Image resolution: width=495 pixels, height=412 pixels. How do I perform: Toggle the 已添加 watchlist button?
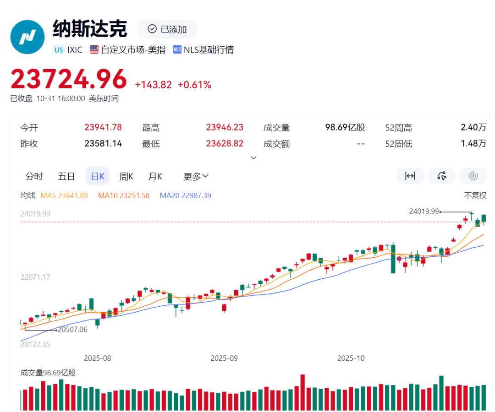(167, 29)
